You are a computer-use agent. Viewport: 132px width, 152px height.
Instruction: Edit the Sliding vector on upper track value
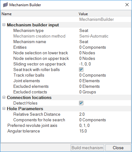[x=105, y=64]
